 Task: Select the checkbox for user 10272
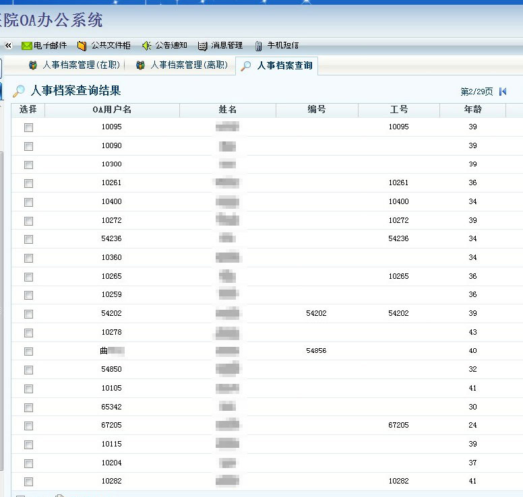[29, 221]
